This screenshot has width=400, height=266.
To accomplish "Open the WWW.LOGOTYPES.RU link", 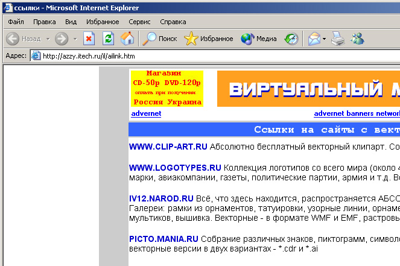I will (175, 168).
